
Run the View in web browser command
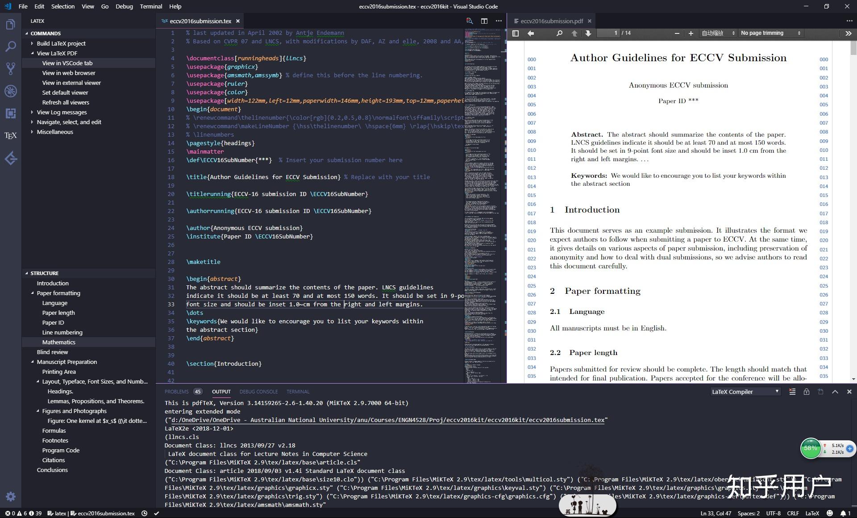tap(68, 73)
